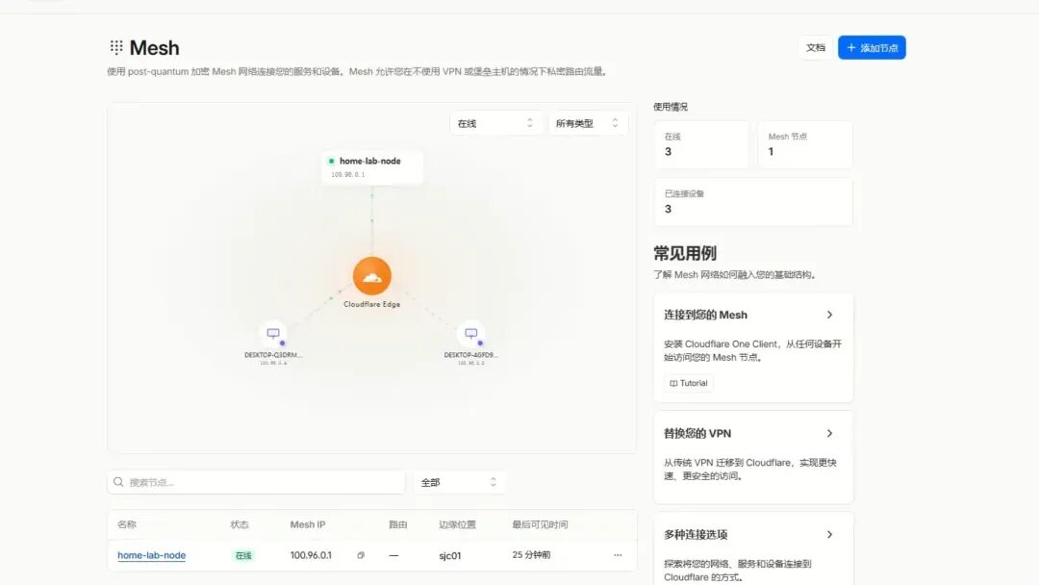Click the 名称 column header
The image size is (1039, 585).
point(127,524)
